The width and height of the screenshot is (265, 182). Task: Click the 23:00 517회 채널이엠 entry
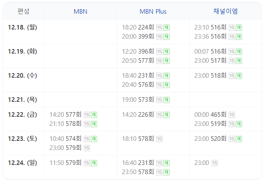(x=218, y=61)
